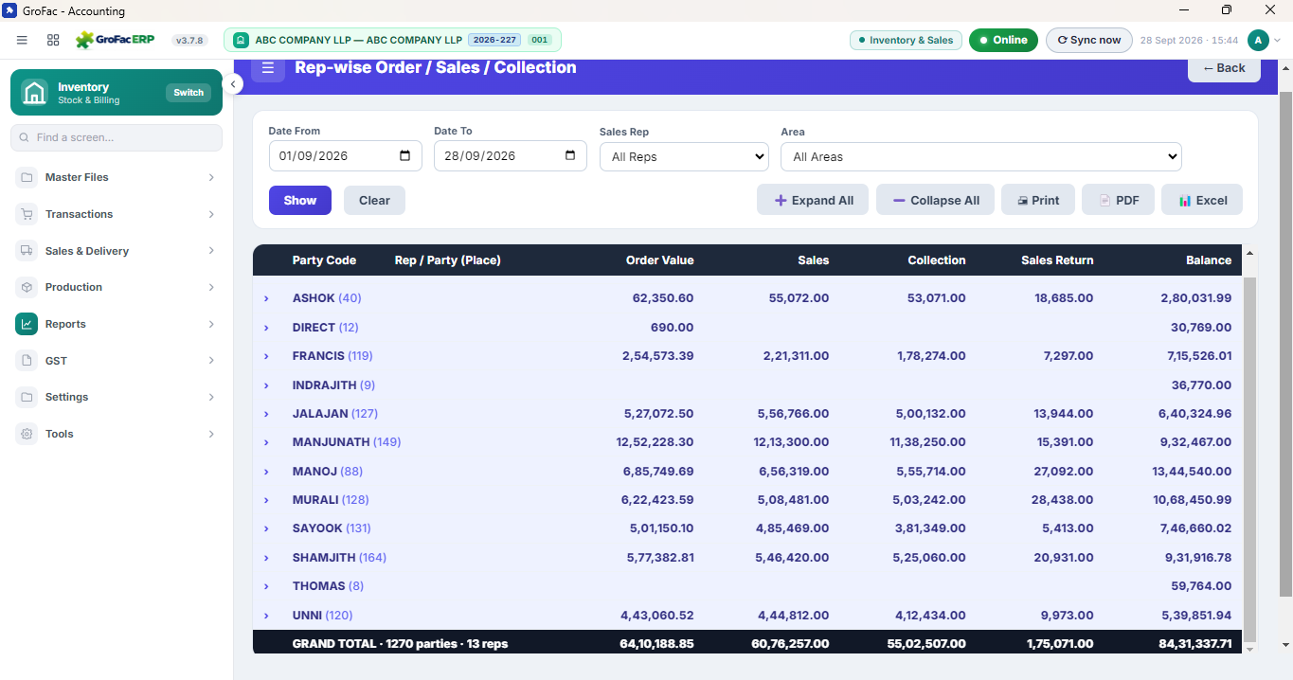Open the Area dropdown
Screen dimensions: 1293x680
pos(980,156)
